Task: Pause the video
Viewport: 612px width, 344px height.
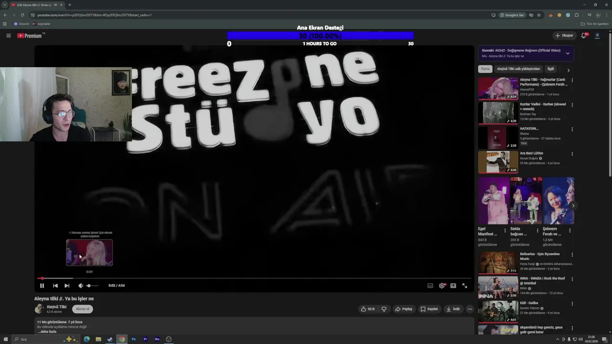Action: pos(42,286)
